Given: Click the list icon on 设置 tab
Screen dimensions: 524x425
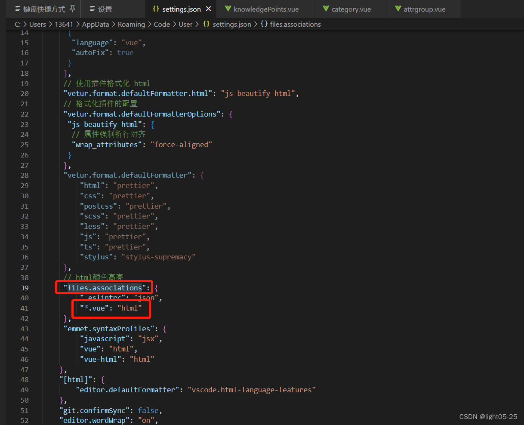Looking at the screenshot, I should point(92,9).
